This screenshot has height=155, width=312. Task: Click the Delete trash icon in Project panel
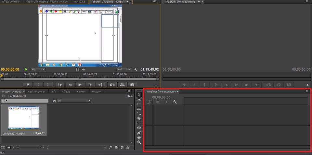click(128, 148)
